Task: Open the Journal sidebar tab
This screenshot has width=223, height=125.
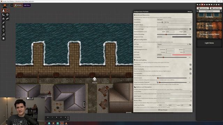Action: (209, 5)
